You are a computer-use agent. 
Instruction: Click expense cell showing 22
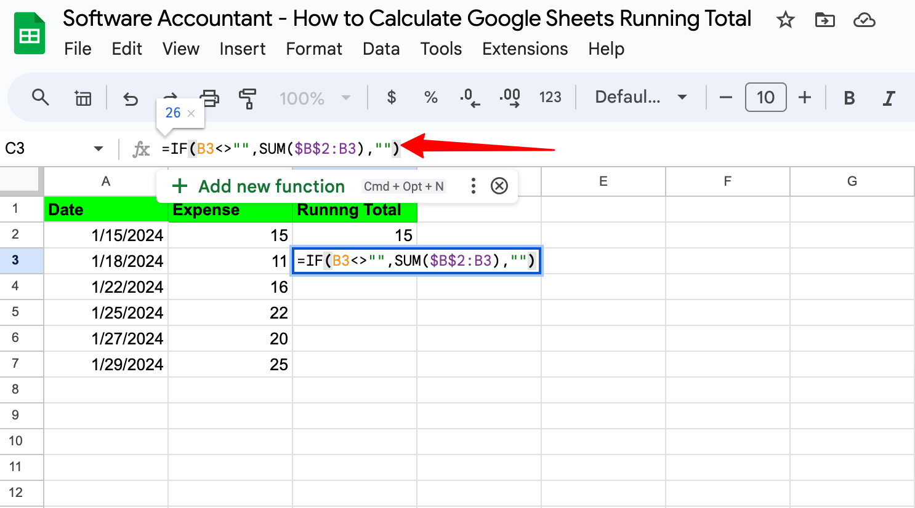click(x=230, y=312)
